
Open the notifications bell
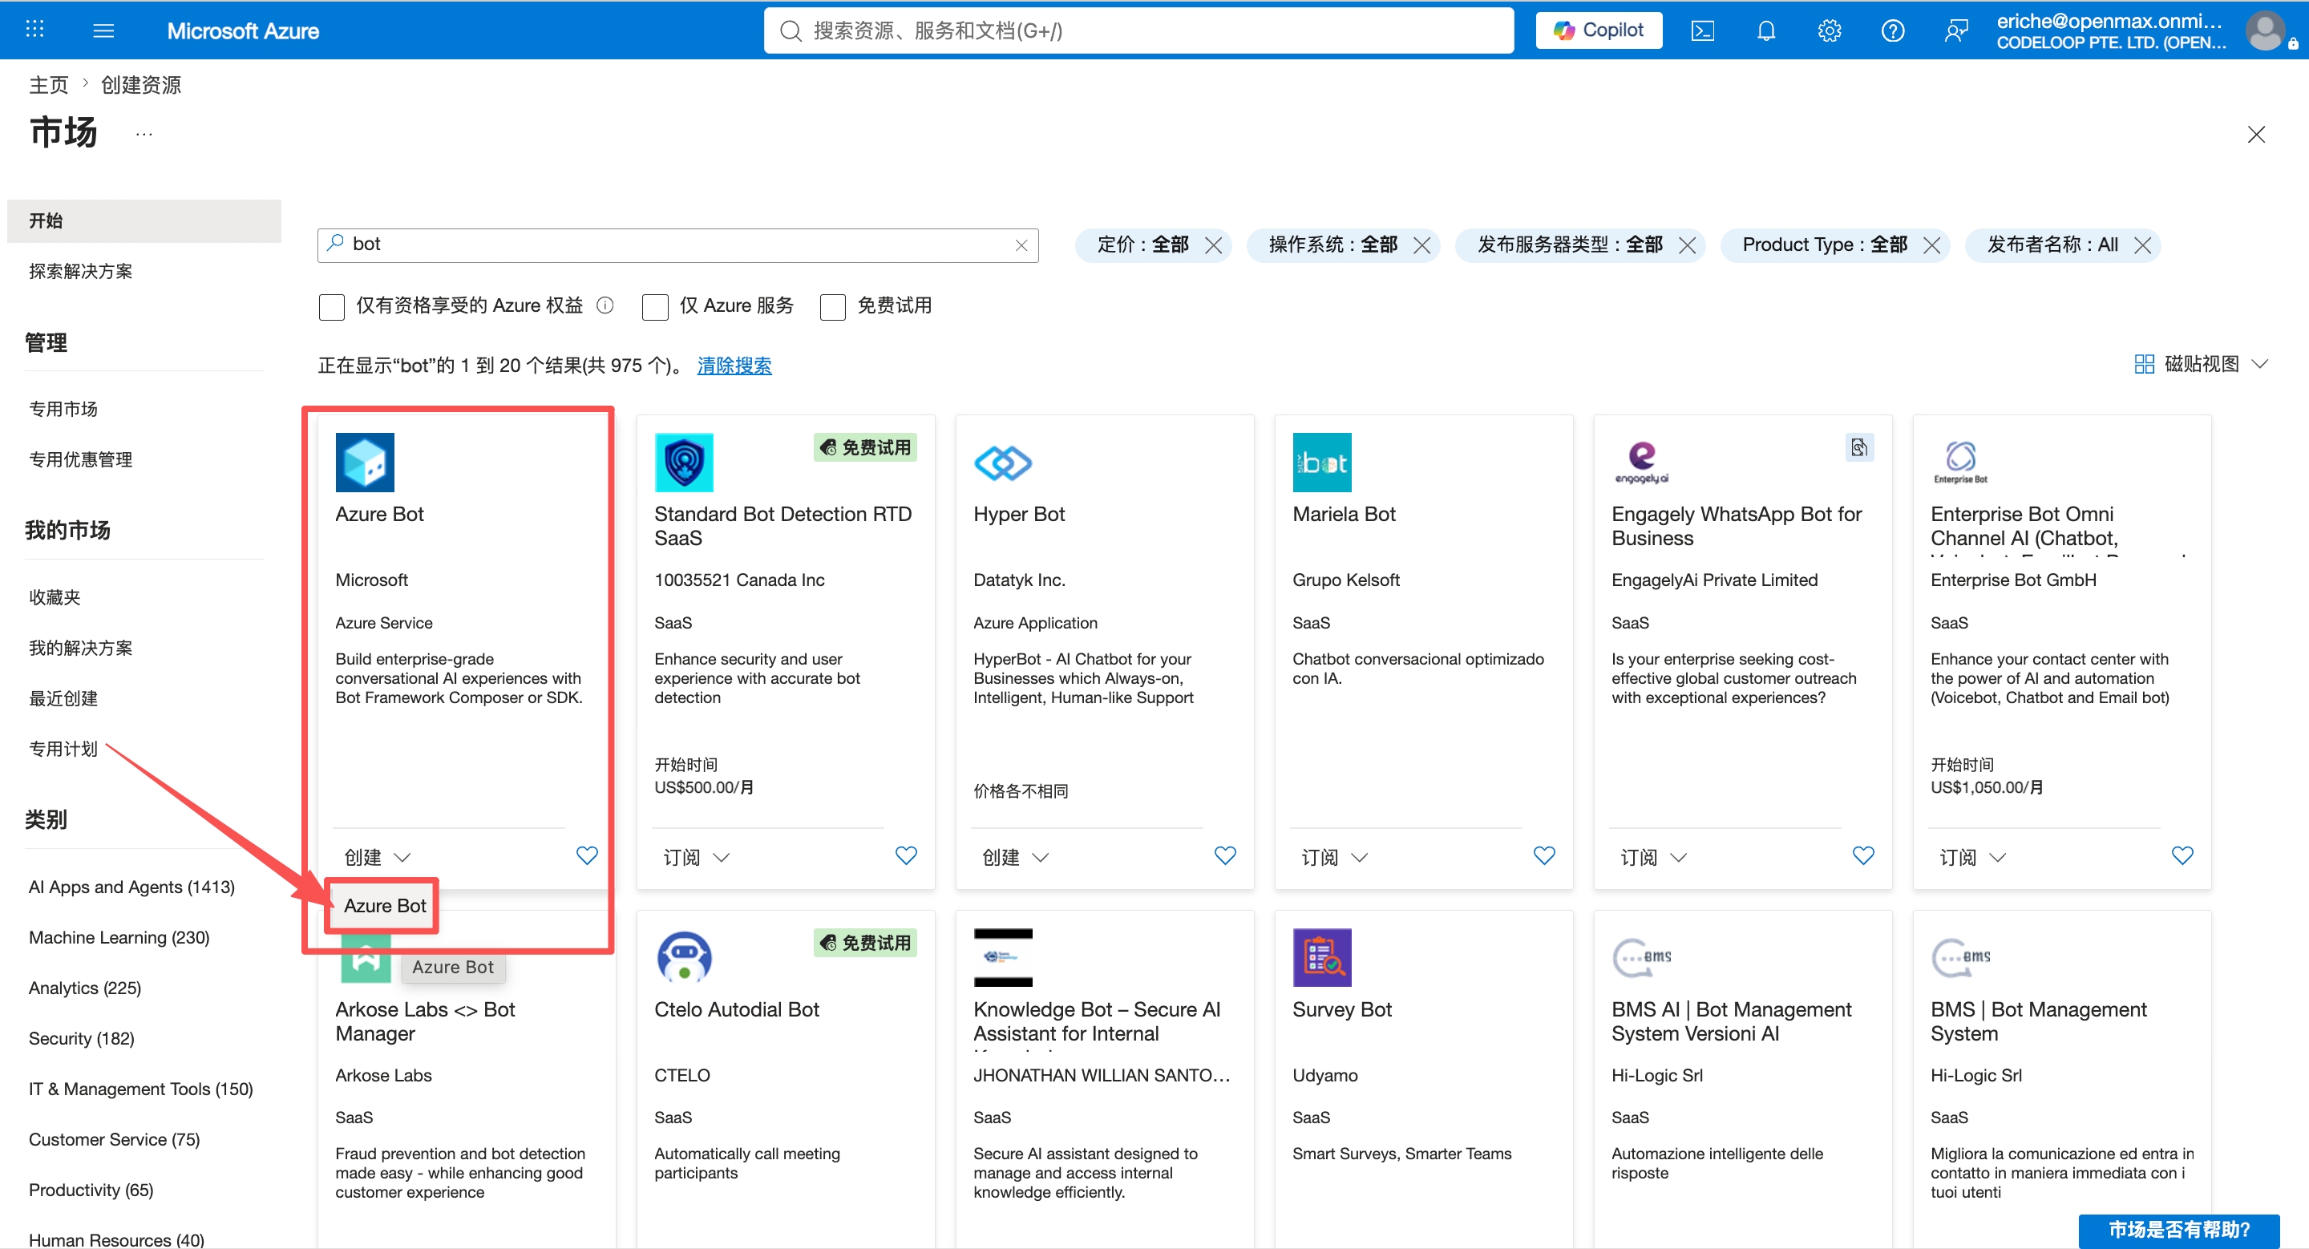coord(1765,30)
